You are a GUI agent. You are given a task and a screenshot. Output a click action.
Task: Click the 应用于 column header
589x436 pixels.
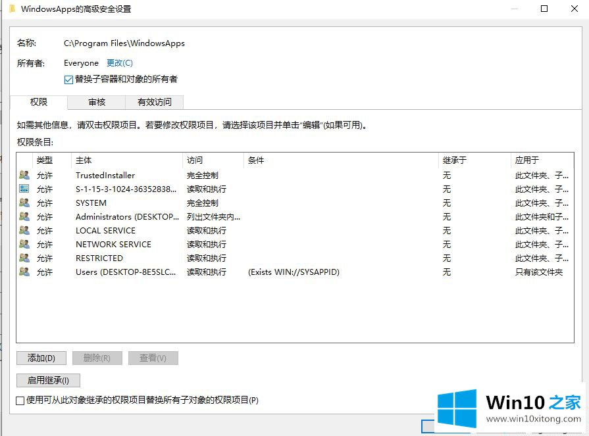coord(542,160)
